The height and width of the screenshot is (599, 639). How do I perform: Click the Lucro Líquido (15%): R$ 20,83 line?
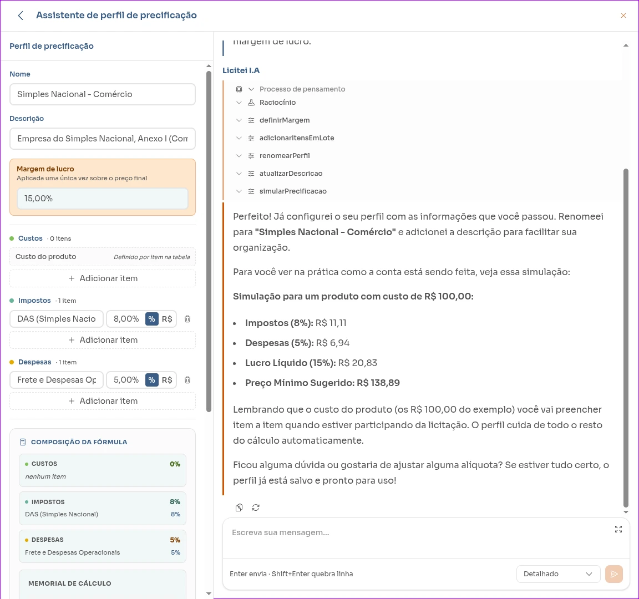pyautogui.click(x=311, y=363)
